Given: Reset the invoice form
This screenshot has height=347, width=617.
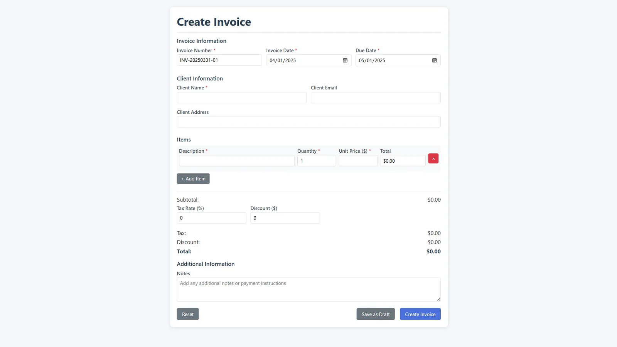Looking at the screenshot, I should (188, 314).
